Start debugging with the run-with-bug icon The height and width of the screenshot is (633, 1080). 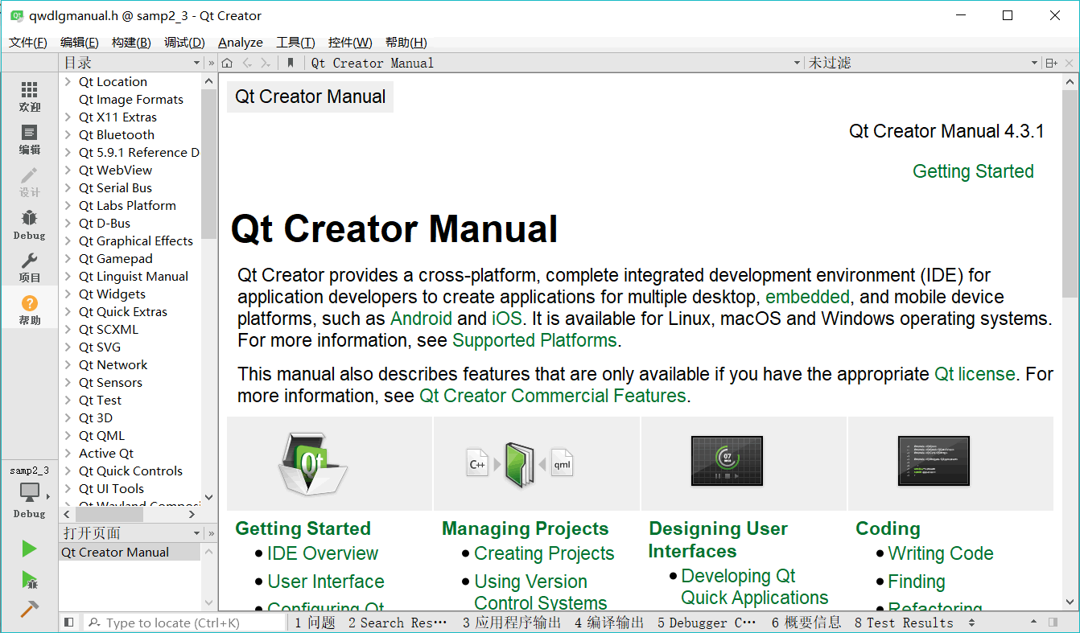coord(29,579)
